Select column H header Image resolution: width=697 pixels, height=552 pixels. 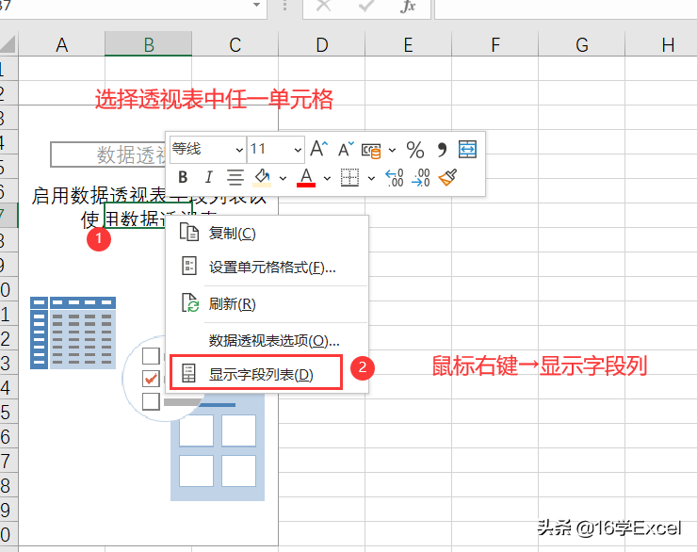(x=661, y=44)
